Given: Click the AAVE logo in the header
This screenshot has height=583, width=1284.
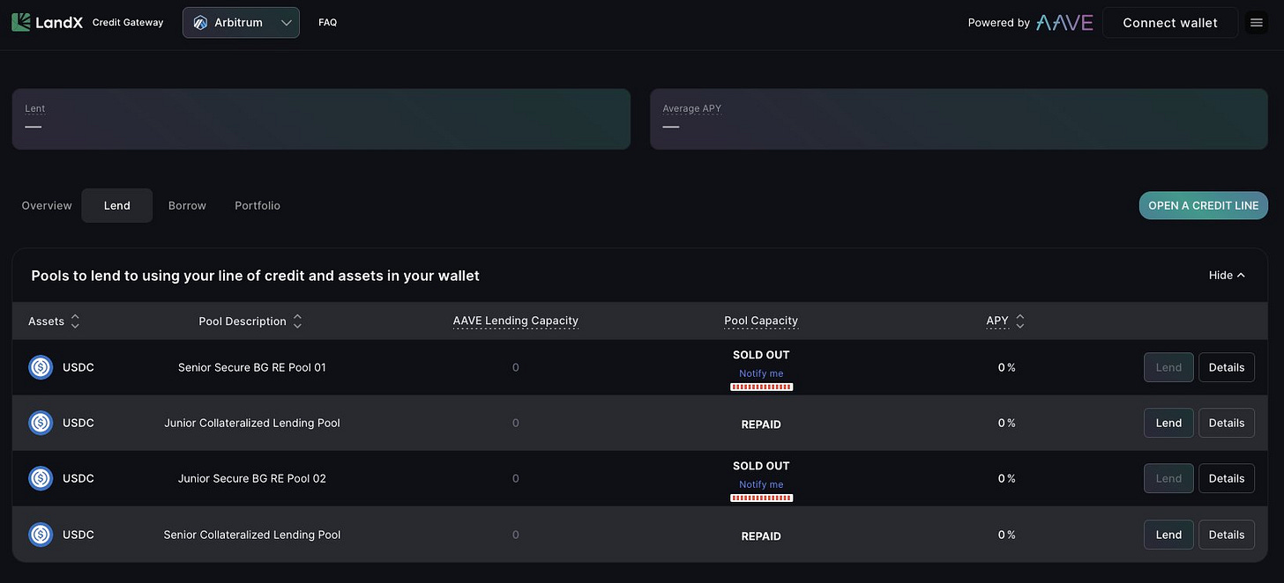Looking at the screenshot, I should tap(1064, 23).
